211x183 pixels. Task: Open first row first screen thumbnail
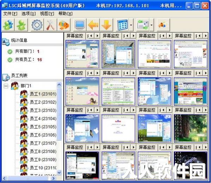[82, 54]
